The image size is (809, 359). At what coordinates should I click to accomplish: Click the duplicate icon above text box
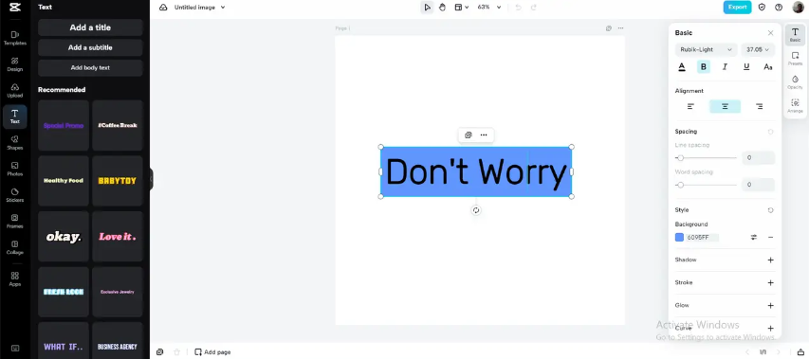[x=468, y=135]
